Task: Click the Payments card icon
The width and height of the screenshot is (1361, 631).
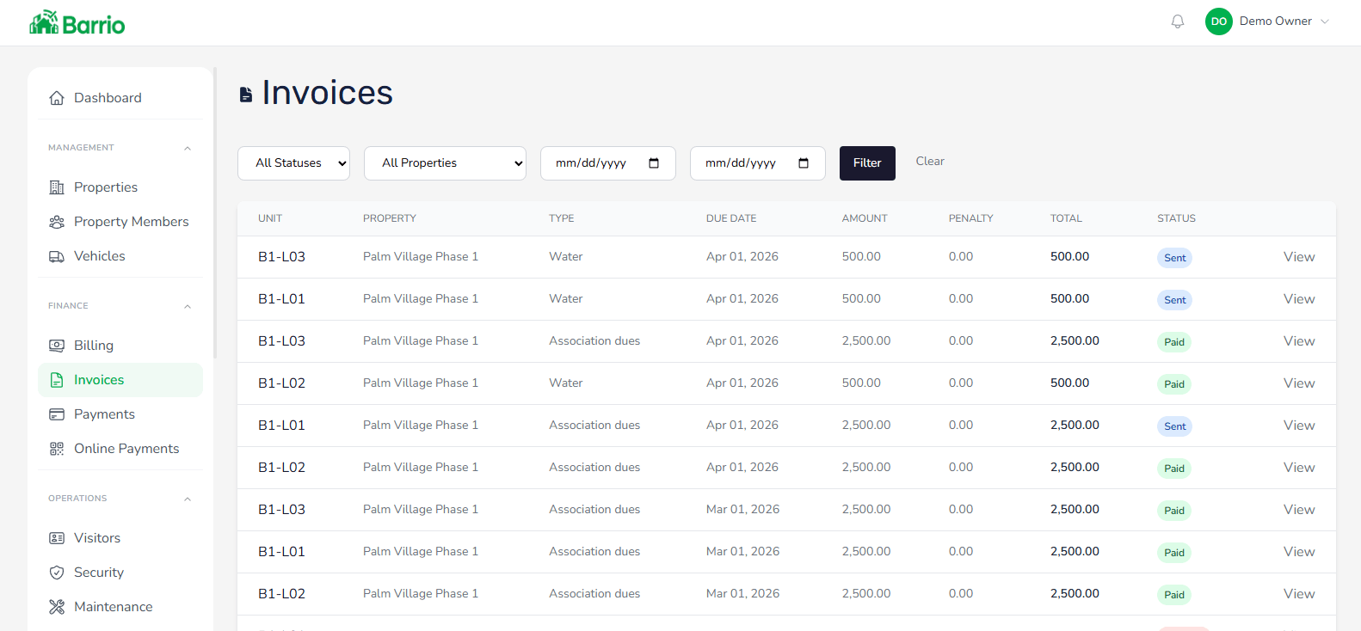Action: (x=57, y=414)
